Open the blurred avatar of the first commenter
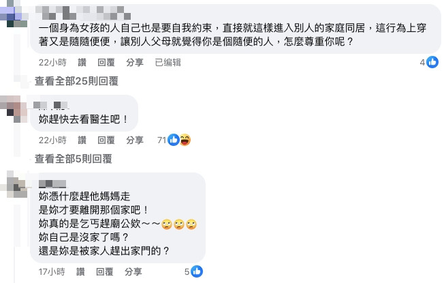 [x=14, y=14]
